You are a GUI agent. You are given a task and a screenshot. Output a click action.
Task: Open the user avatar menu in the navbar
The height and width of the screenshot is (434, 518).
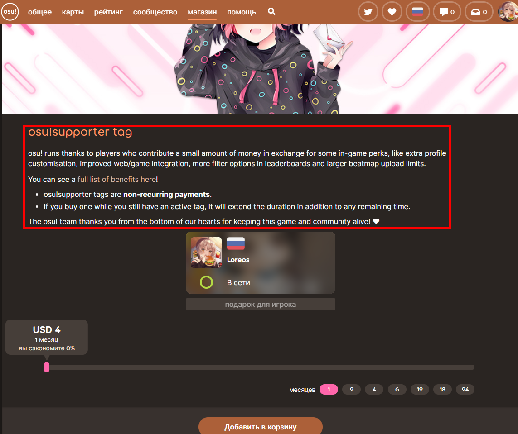tap(508, 12)
